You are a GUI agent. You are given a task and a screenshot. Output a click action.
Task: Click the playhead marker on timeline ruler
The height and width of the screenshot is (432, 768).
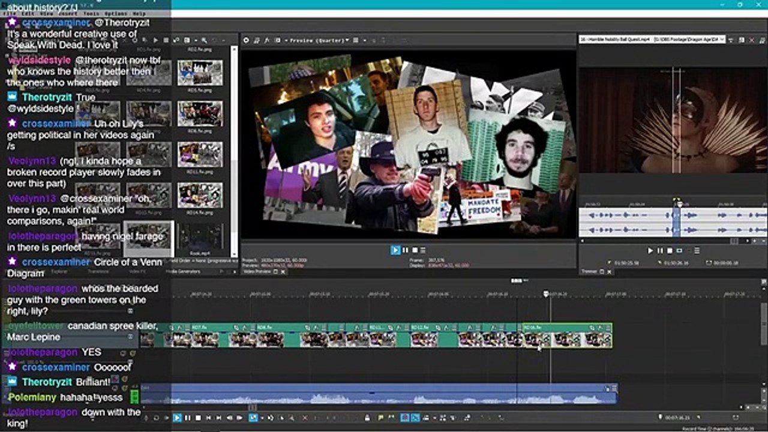546,294
